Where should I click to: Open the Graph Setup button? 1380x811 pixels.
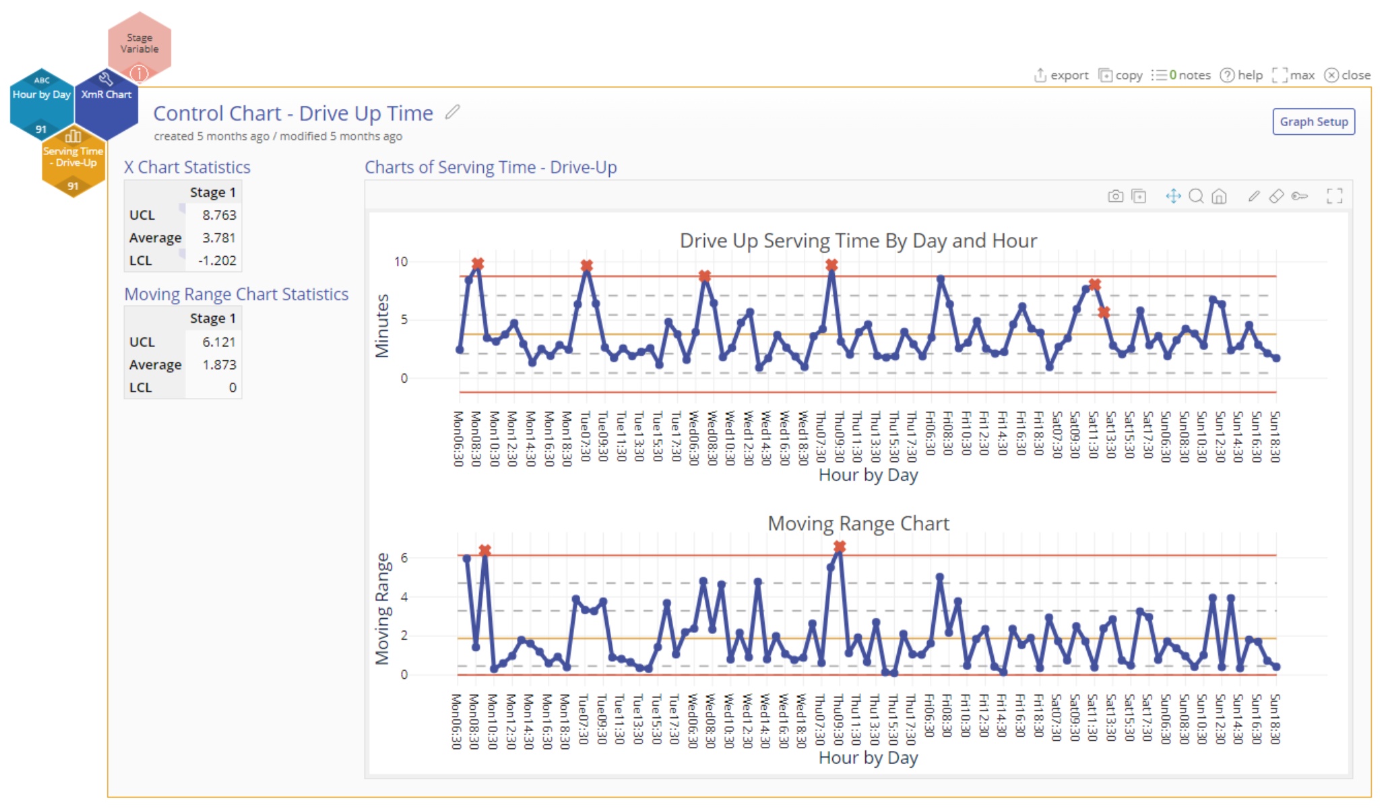coord(1313,122)
